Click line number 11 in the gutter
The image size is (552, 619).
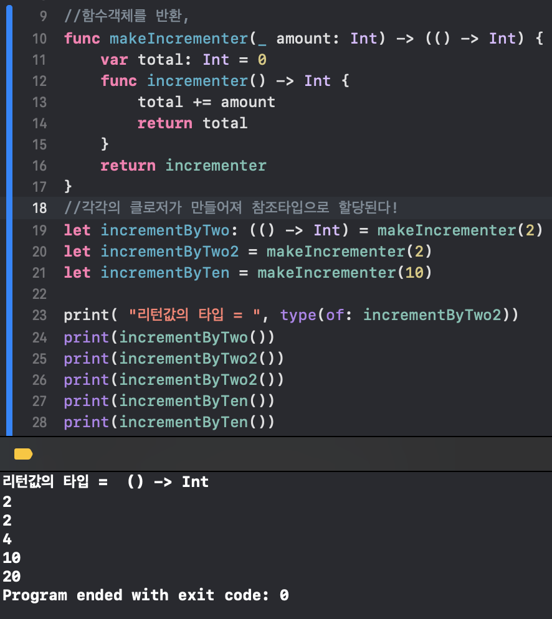[x=39, y=60]
